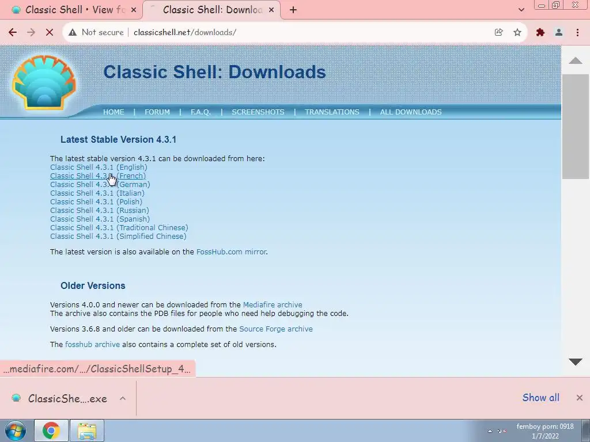Open the fosshub archive link
The height and width of the screenshot is (442, 590).
tap(92, 344)
